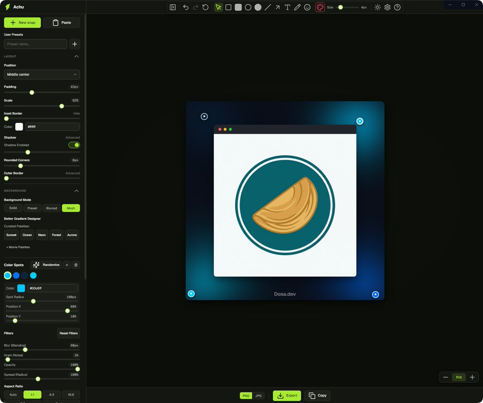
Task: Open Outer Border Advanced options
Action: coord(73,173)
